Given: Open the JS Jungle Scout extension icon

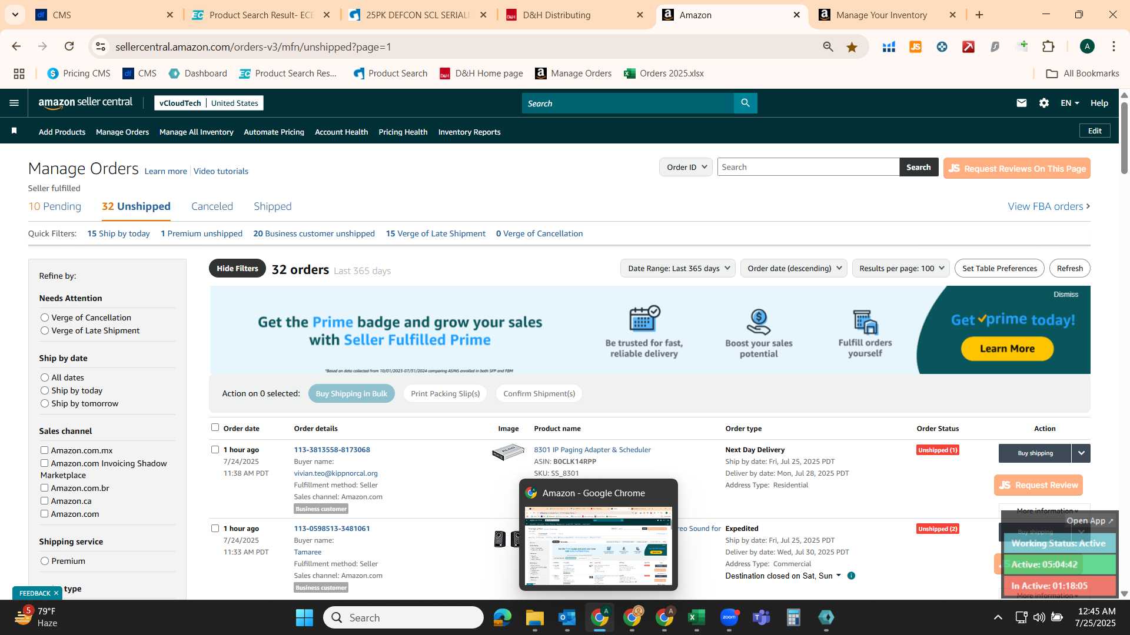Looking at the screenshot, I should 916,47.
